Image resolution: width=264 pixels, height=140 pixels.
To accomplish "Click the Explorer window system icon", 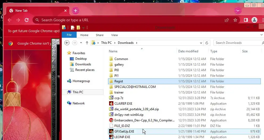I will tap(64, 27).
